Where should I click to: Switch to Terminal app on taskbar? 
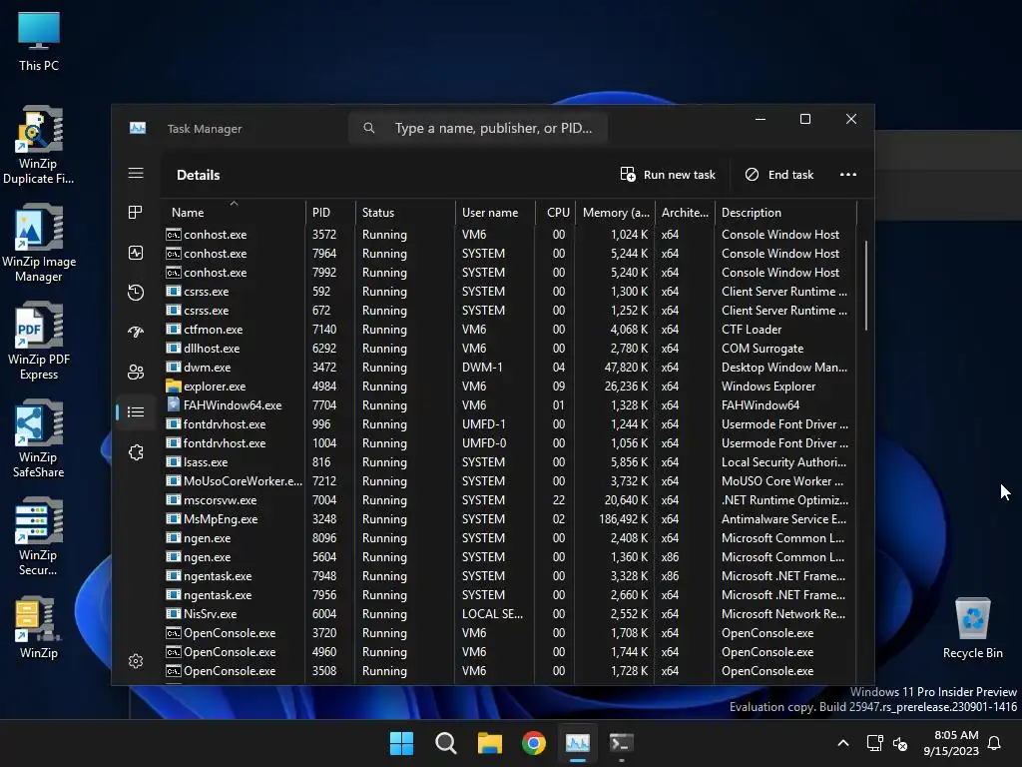tap(621, 743)
